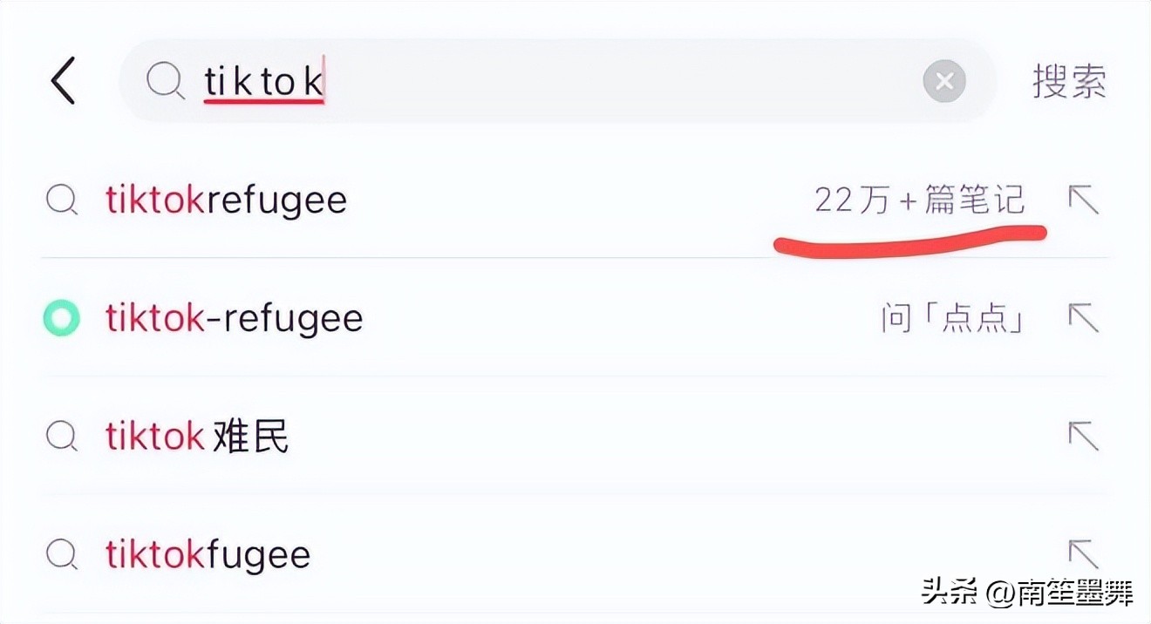Click the magnifier icon beside tiktokrefugee

(x=62, y=200)
